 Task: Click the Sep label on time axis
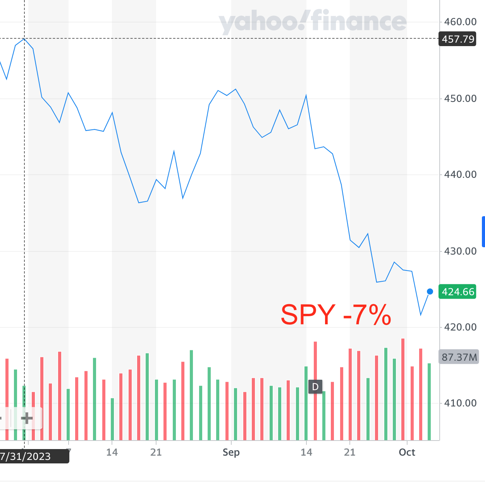click(231, 452)
